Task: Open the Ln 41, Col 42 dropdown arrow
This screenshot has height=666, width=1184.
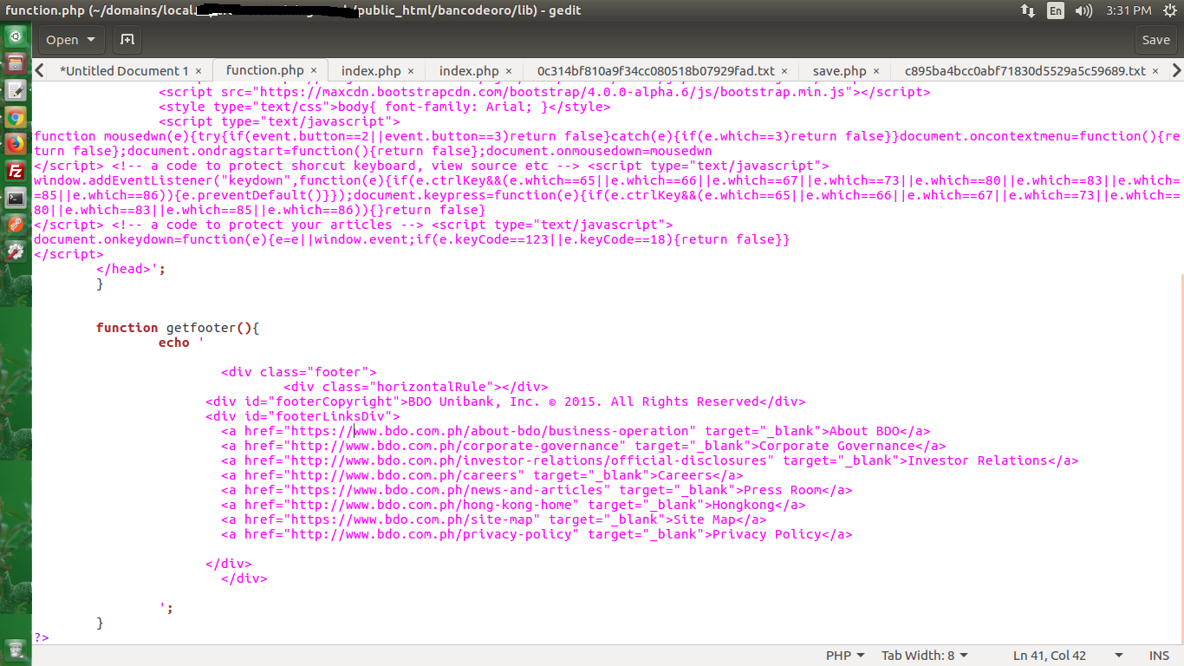Action: click(1119, 656)
